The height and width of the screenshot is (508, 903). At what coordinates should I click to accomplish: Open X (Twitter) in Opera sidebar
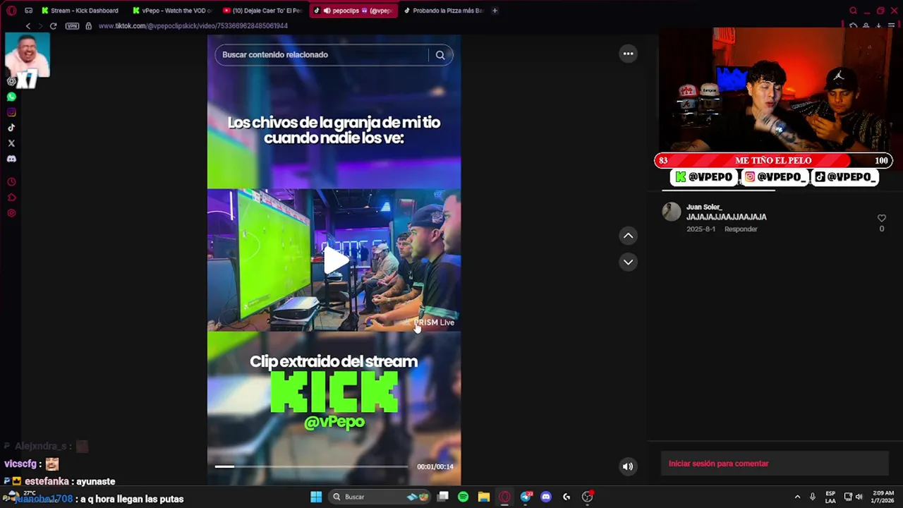[11, 143]
